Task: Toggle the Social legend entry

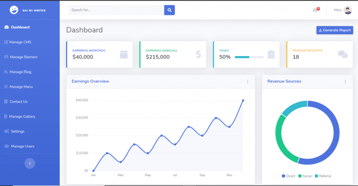Action: [305, 176]
